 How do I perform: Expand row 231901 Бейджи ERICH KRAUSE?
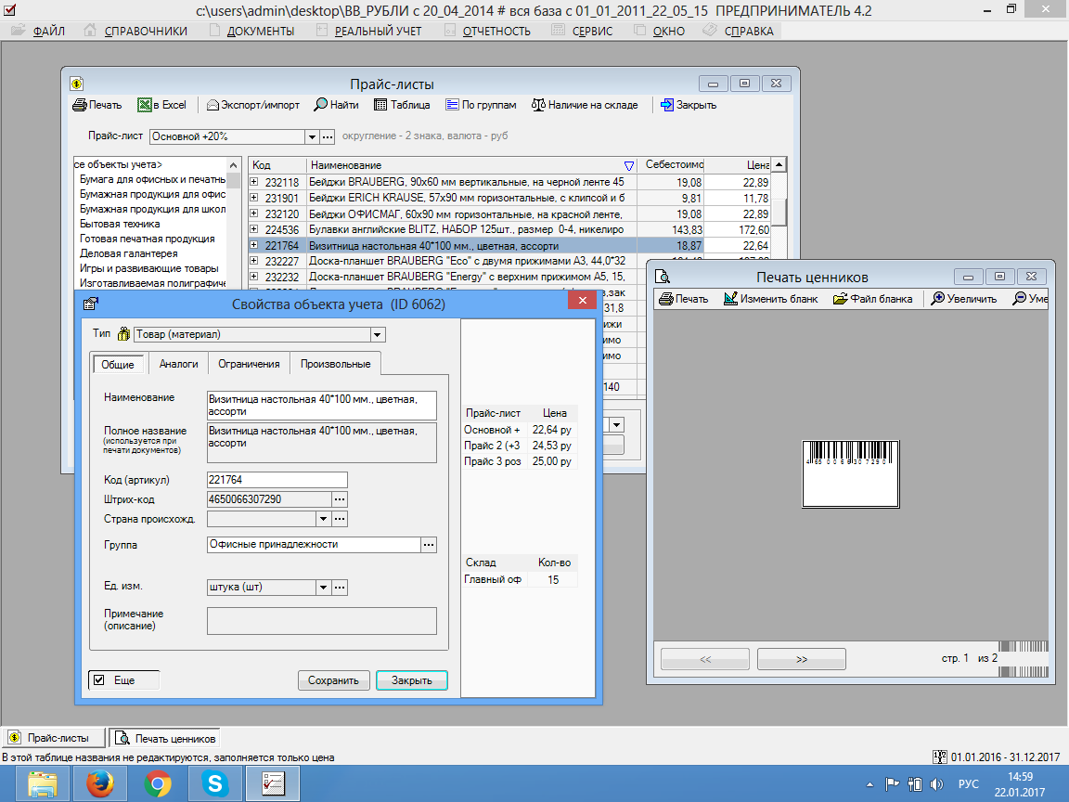253,198
